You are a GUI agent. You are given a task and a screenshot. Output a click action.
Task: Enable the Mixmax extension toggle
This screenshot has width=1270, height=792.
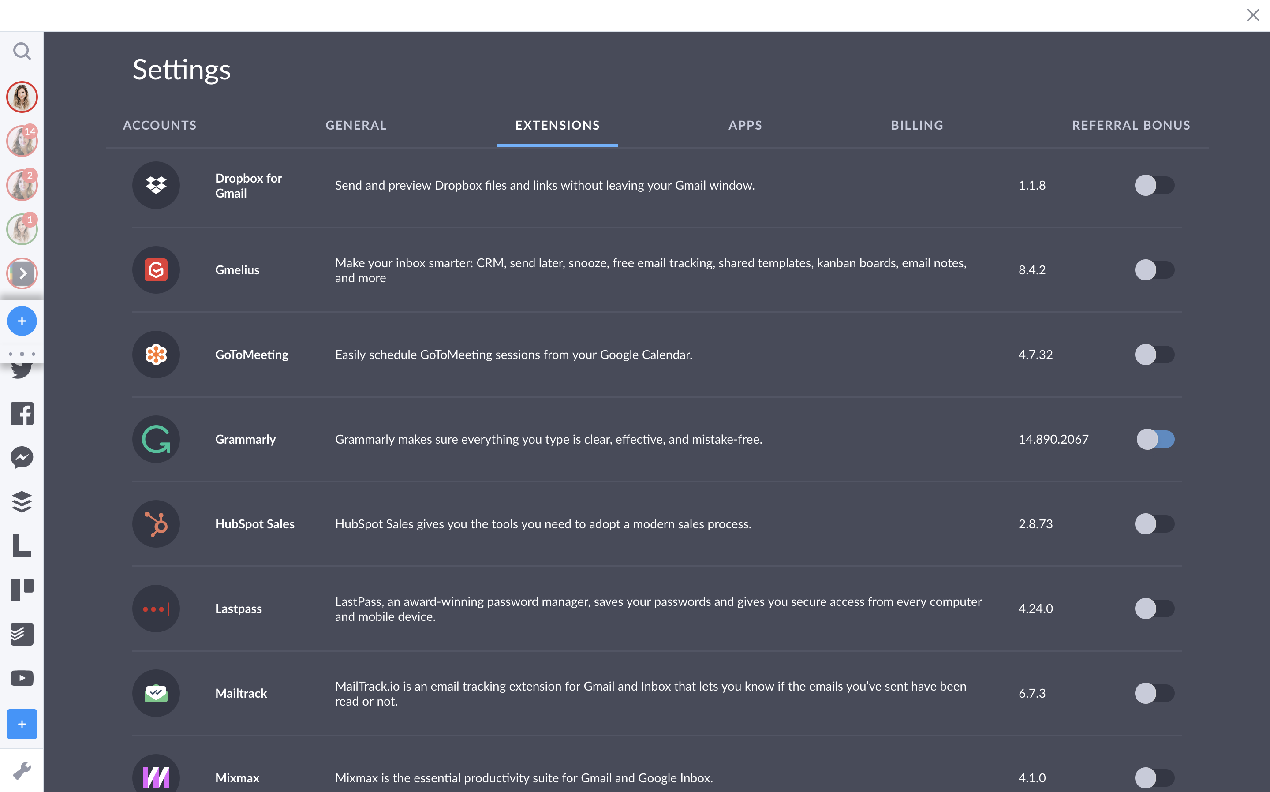(x=1154, y=778)
